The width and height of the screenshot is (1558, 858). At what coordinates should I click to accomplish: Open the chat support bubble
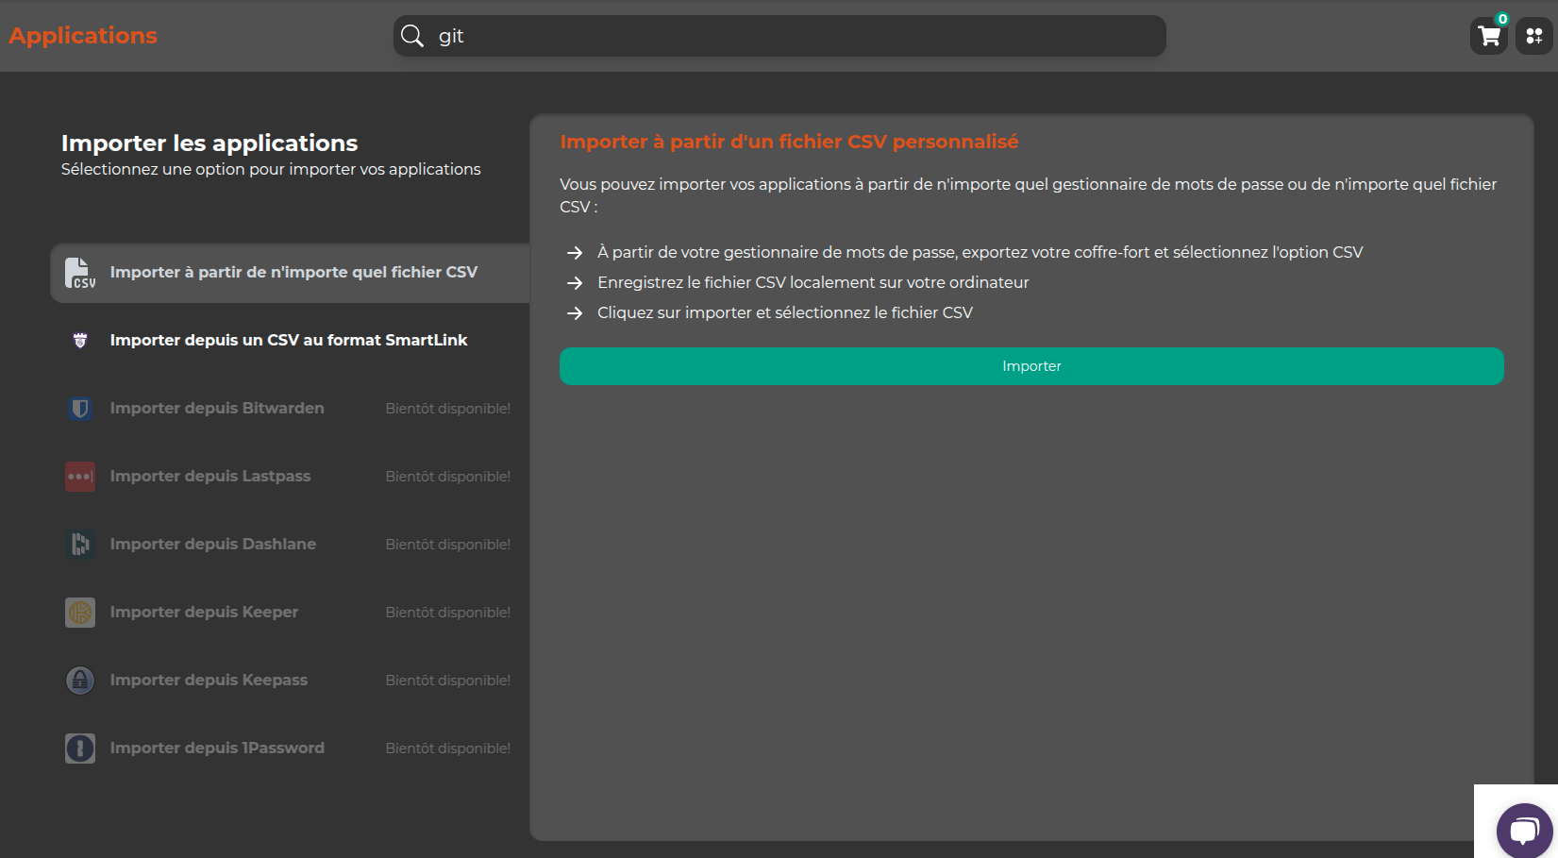click(x=1523, y=830)
